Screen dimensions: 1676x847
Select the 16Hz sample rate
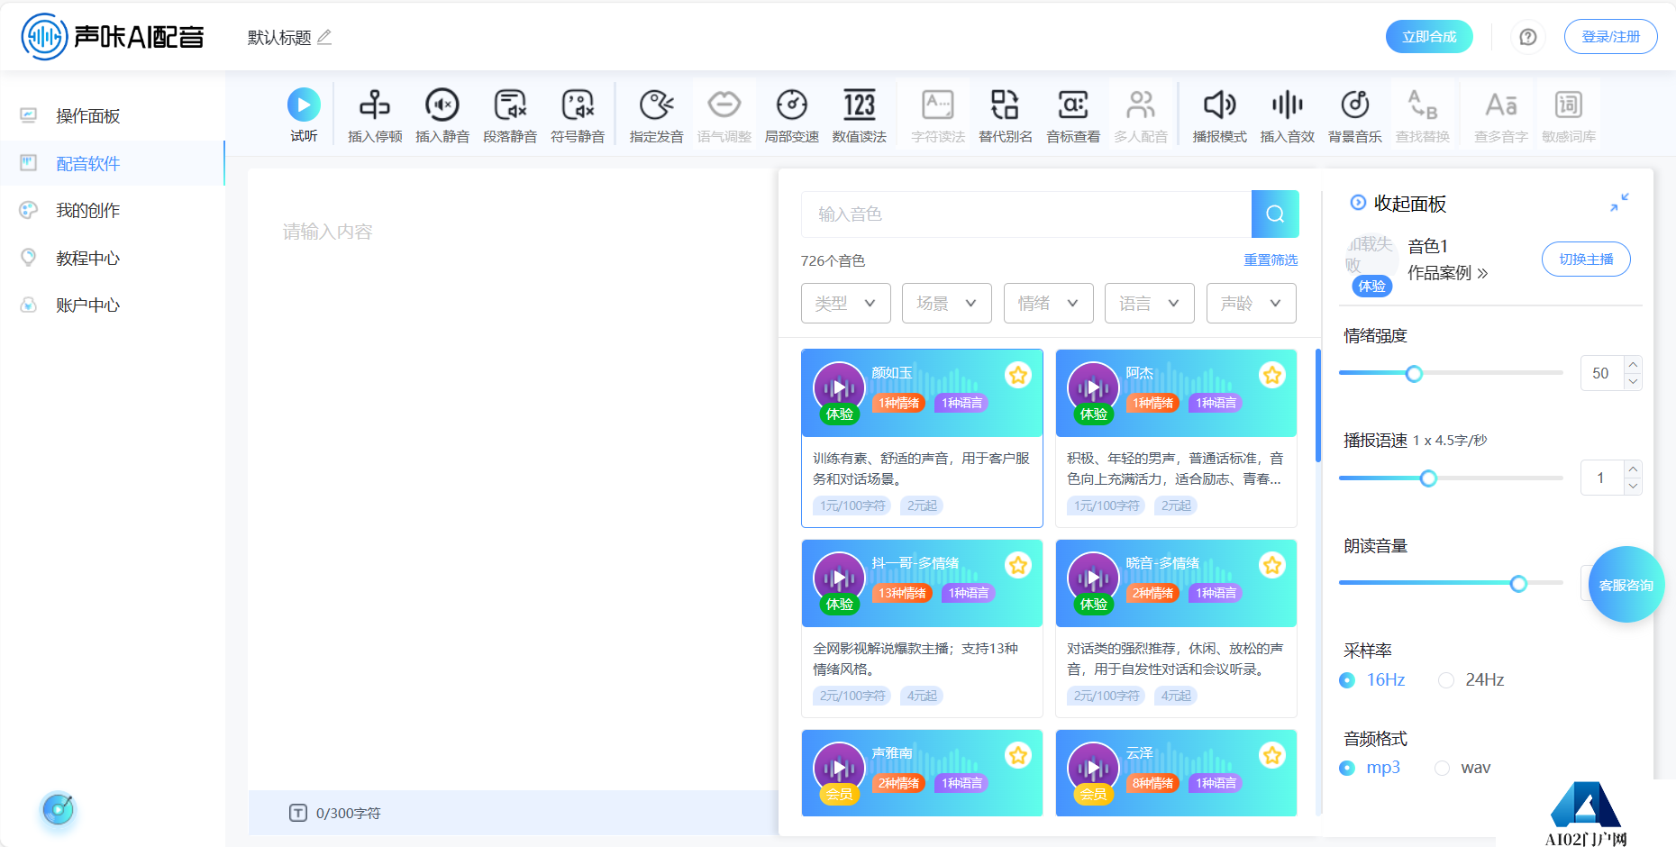(x=1372, y=680)
